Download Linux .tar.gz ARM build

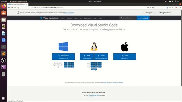96,67
